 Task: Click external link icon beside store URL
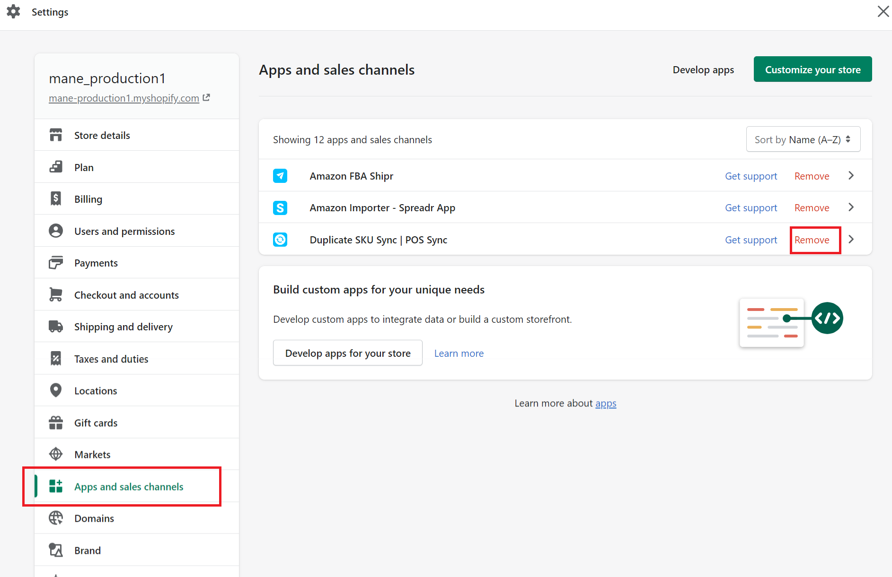pos(206,97)
